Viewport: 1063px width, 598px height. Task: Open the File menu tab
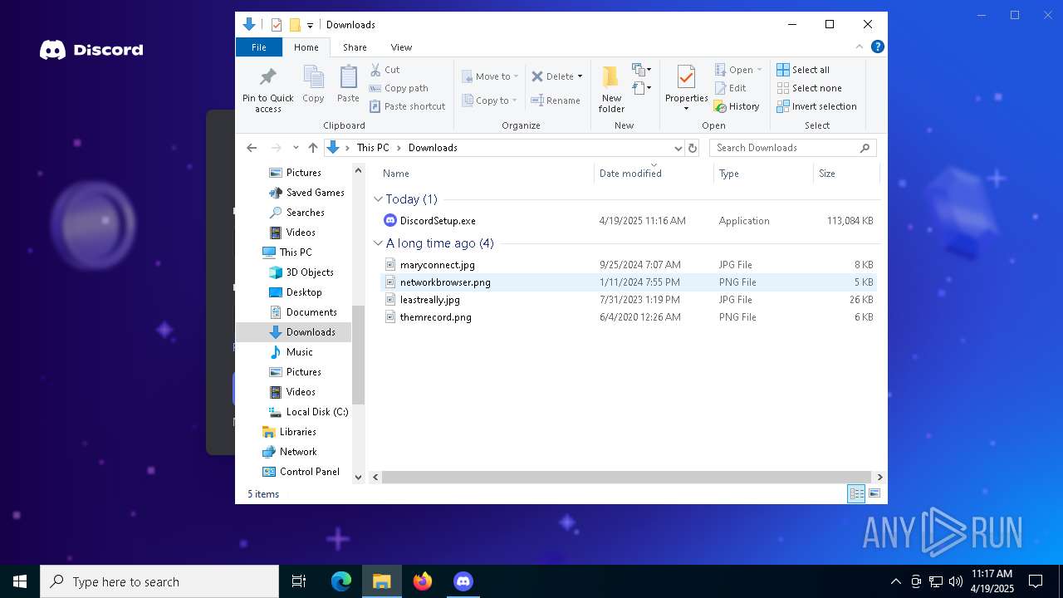pos(259,47)
